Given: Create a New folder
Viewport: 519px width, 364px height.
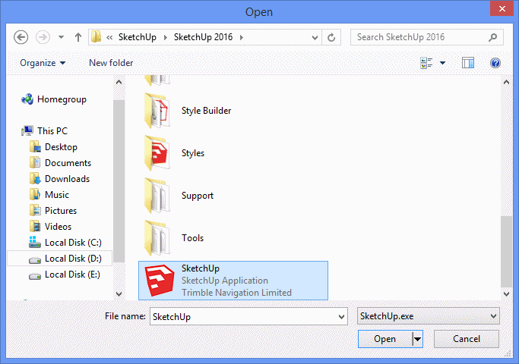Looking at the screenshot, I should (x=111, y=63).
